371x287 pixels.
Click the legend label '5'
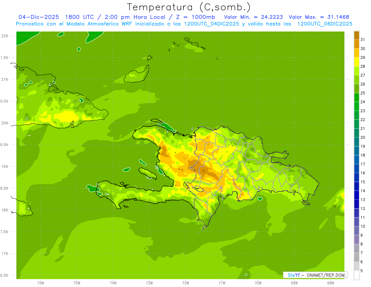[362, 271]
